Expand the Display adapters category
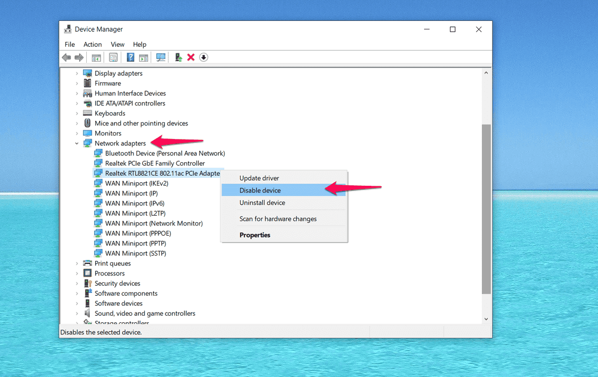The image size is (598, 377). (x=77, y=73)
